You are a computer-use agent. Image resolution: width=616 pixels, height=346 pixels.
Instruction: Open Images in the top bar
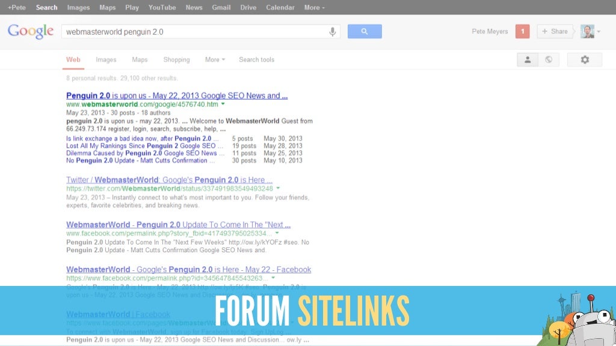click(x=79, y=7)
